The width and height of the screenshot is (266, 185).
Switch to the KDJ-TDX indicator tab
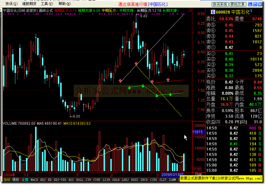(x=60, y=180)
